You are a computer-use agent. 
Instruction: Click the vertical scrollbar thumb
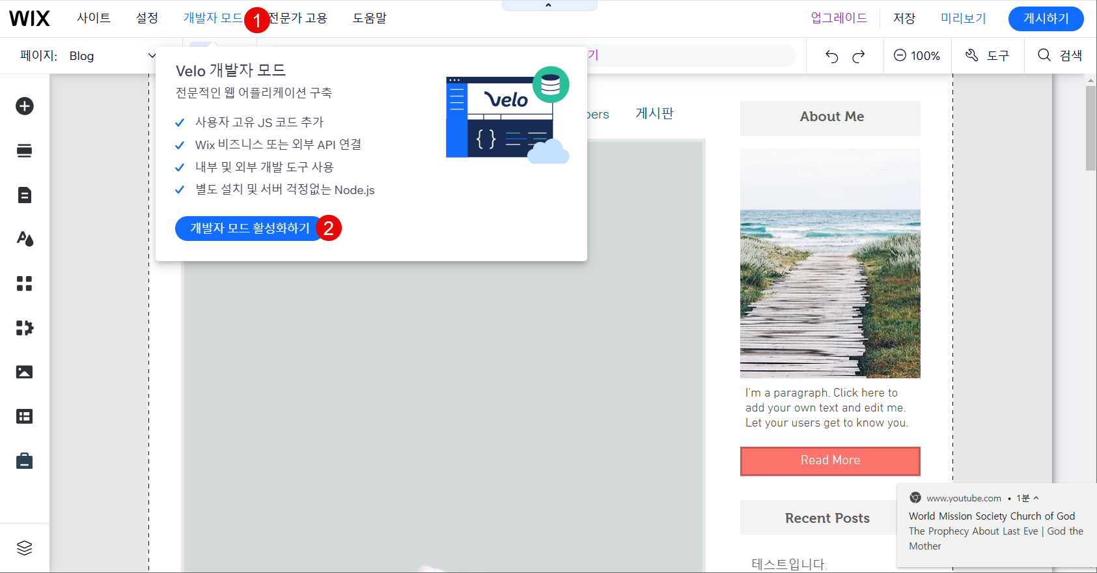point(1091,128)
